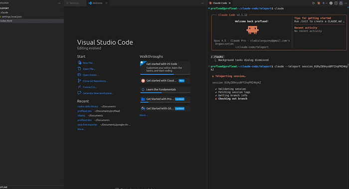Toggle the lock group icon
The image size is (349, 189).
(341, 3)
